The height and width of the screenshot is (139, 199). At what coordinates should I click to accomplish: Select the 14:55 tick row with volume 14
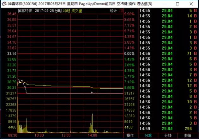[168, 16]
